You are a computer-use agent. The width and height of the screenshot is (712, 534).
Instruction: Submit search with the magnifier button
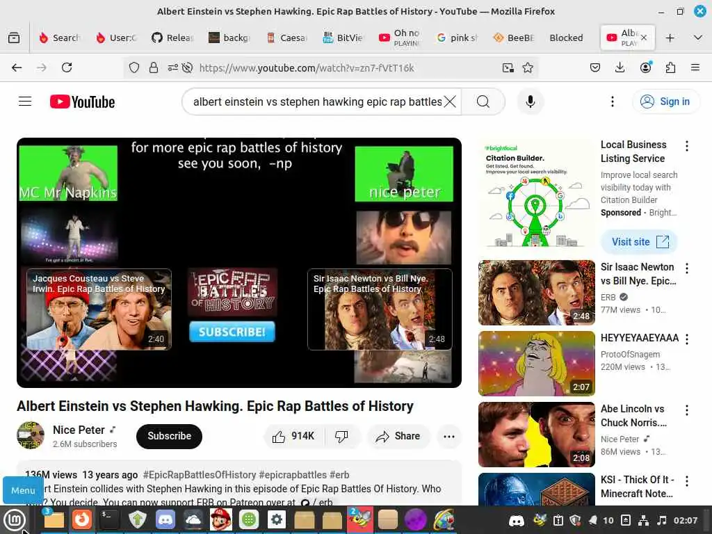483,102
